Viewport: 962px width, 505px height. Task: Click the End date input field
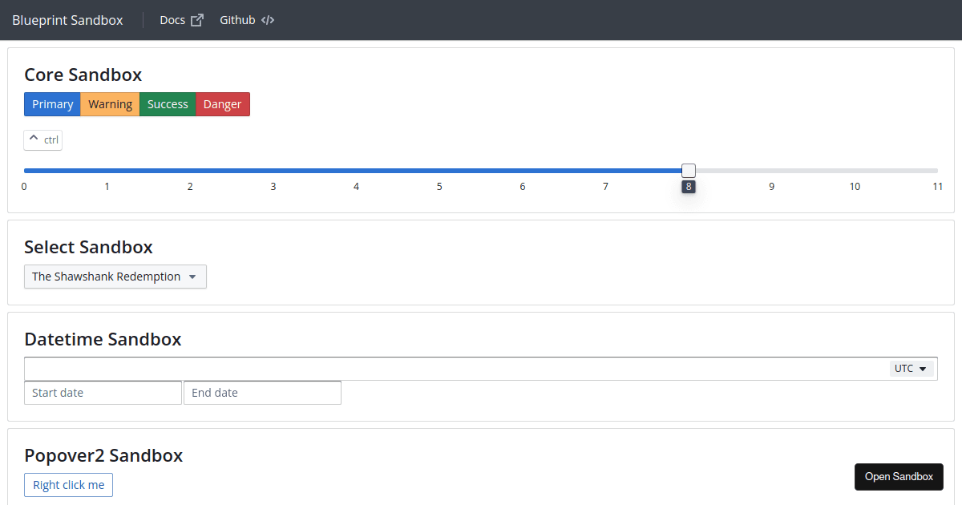click(x=262, y=392)
